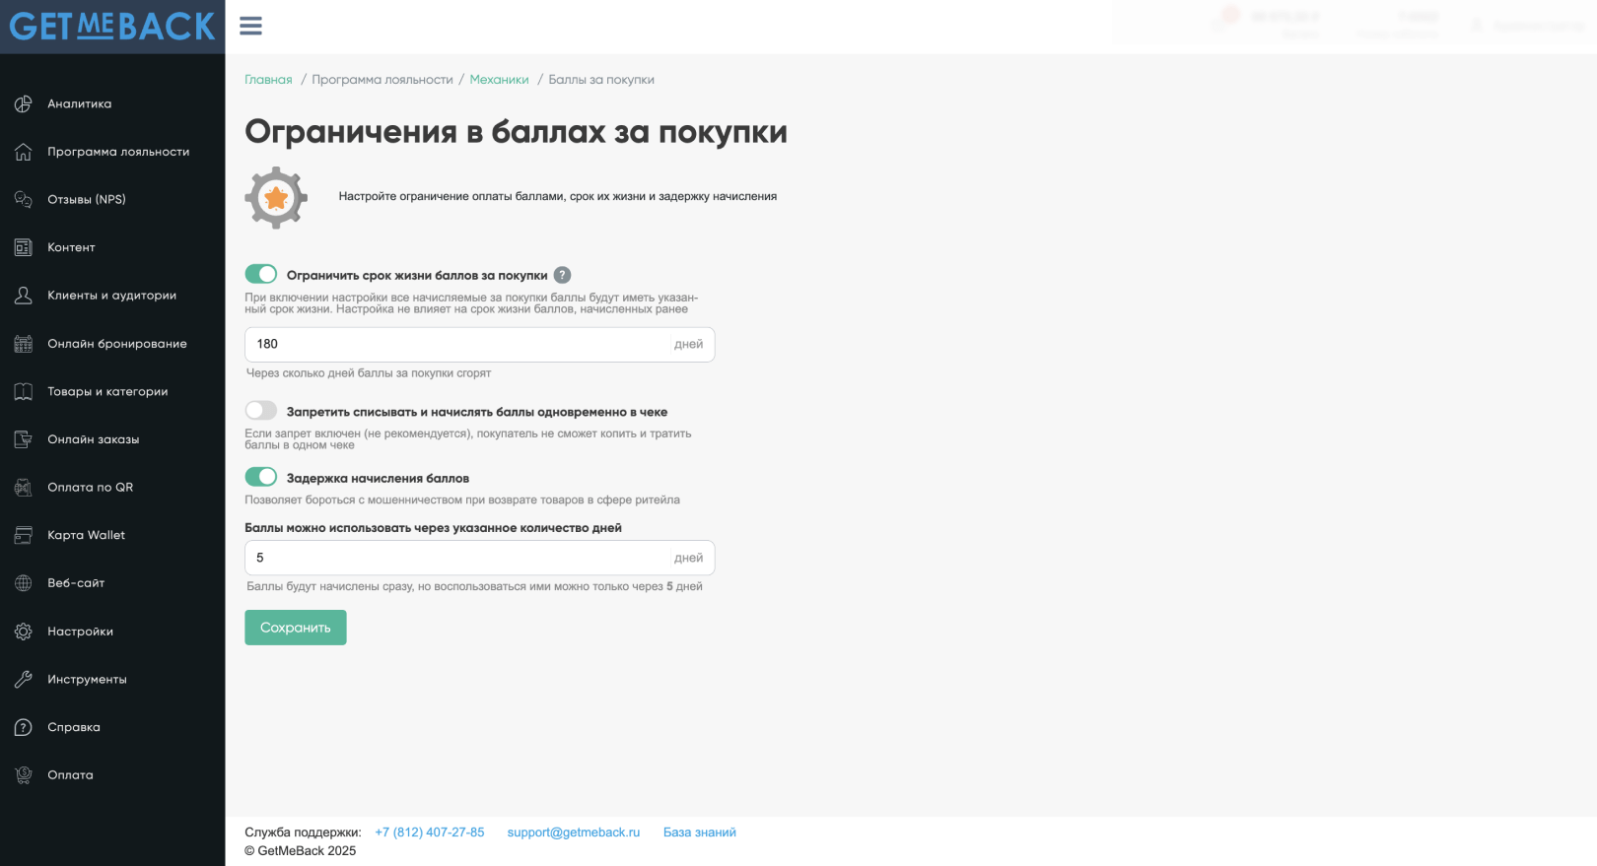The height and width of the screenshot is (866, 1597).
Task: Click the Программа лояльности home icon
Action: [24, 152]
